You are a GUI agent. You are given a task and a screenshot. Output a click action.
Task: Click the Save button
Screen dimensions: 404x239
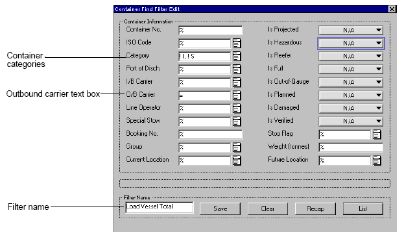tap(220, 208)
